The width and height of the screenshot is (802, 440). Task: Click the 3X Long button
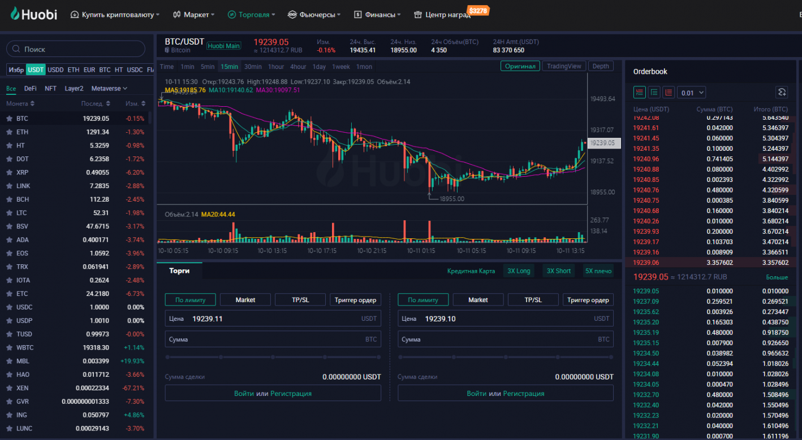pos(519,271)
